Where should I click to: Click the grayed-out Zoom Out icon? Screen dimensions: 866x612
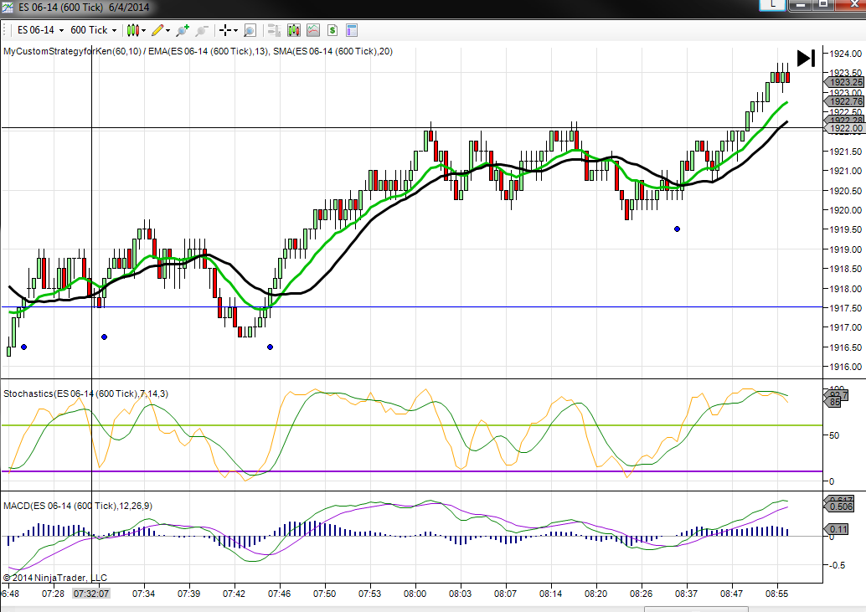click(202, 30)
